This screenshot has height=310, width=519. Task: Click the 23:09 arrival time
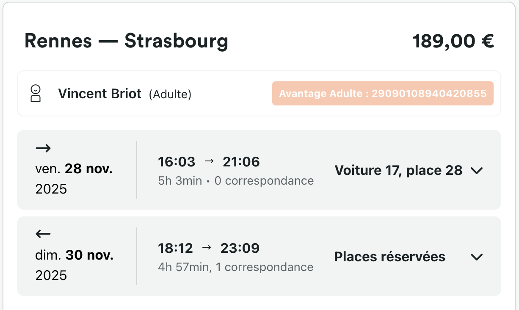pos(240,248)
